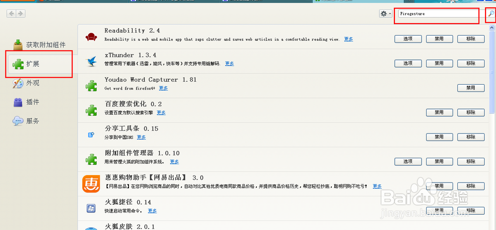Open 更多 link for xThunder
This screenshot has width=496, height=230.
[x=230, y=63]
